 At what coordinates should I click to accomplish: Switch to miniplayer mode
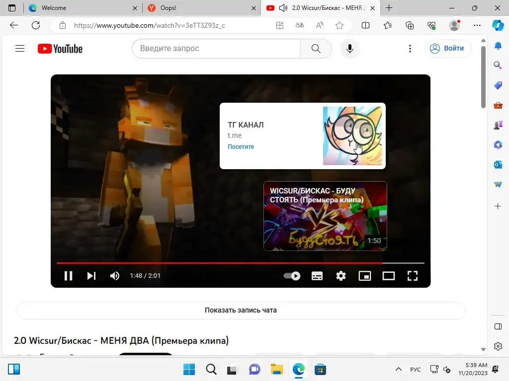(364, 276)
